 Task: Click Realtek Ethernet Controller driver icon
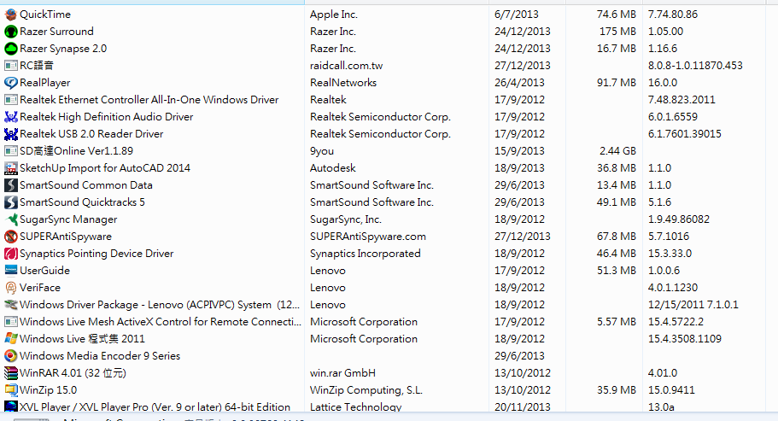pyautogui.click(x=10, y=100)
